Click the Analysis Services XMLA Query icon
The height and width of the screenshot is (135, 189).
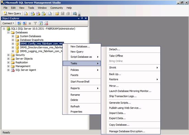[x=44, y=13]
